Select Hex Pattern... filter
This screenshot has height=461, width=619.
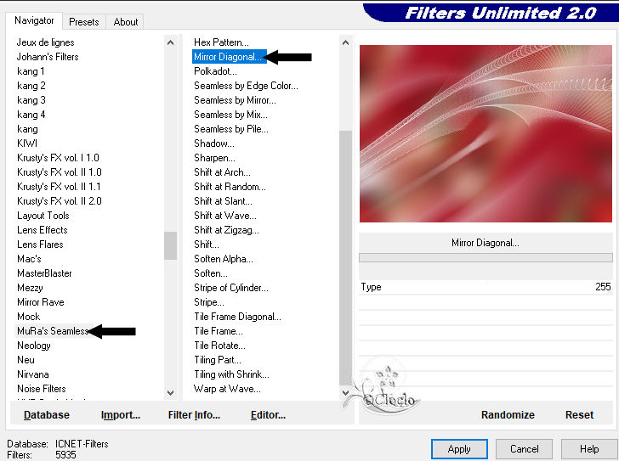(x=221, y=42)
